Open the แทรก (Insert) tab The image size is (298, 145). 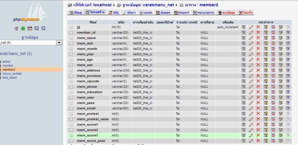tap(146, 13)
